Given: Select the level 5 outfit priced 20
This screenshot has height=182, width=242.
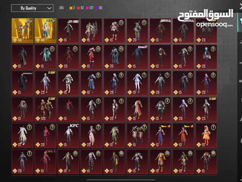Looking at the screenshot, I should click(x=114, y=109).
